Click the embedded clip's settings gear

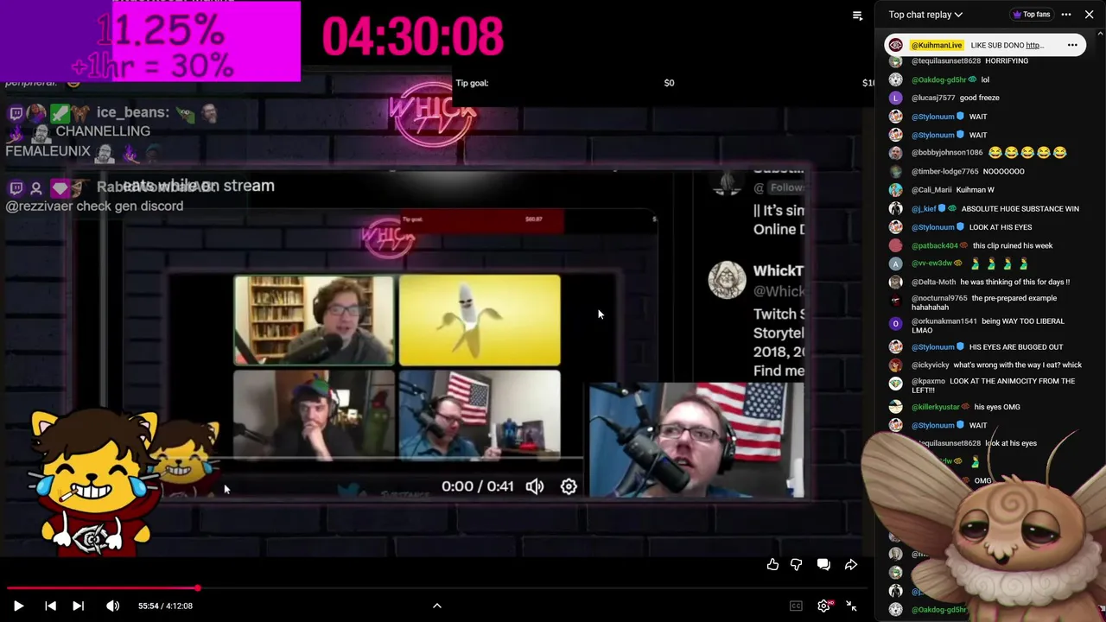point(569,486)
